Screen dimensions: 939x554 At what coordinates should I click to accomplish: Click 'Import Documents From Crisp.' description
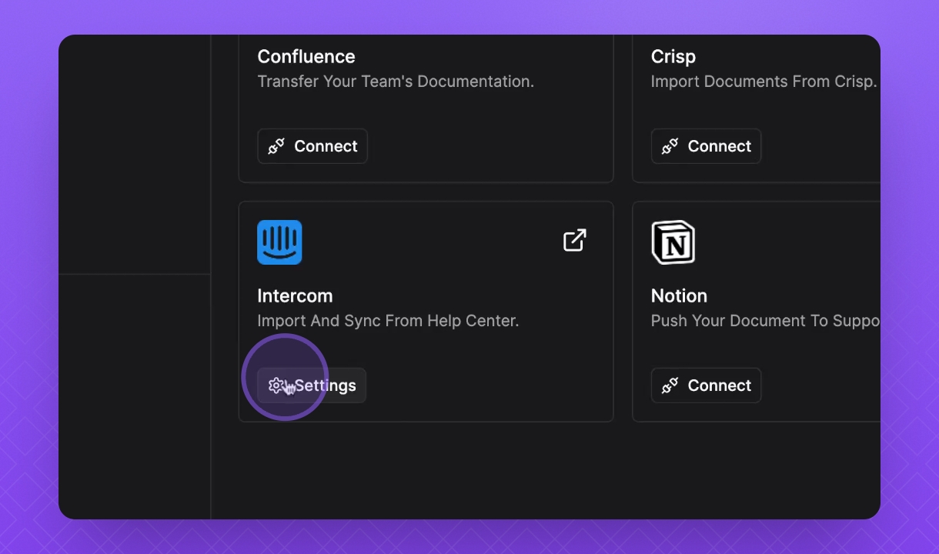coord(764,82)
